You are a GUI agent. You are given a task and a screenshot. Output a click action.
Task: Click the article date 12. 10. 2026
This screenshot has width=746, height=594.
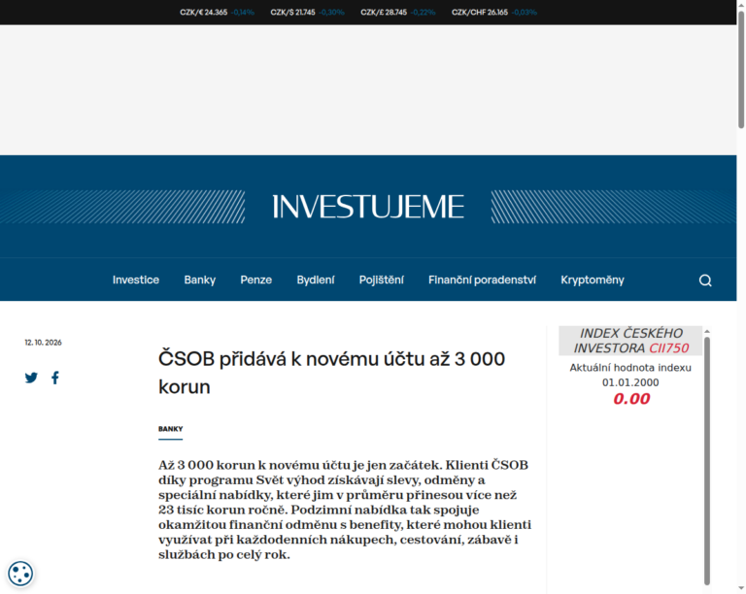[x=44, y=343]
